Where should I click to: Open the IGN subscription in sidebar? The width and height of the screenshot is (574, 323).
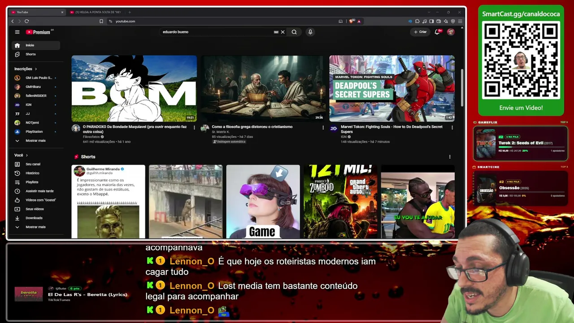(x=36, y=105)
